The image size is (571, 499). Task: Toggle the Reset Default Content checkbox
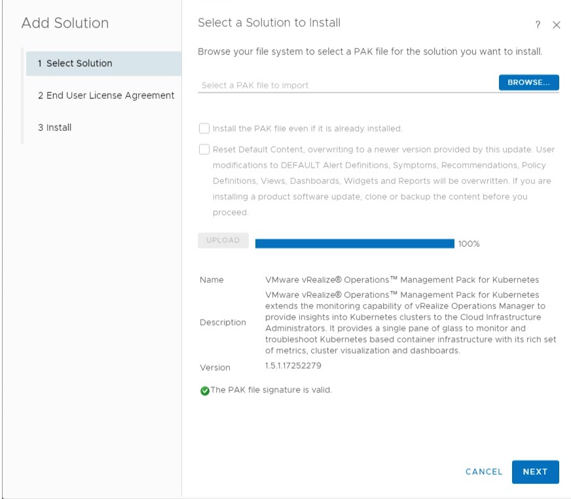click(x=205, y=149)
